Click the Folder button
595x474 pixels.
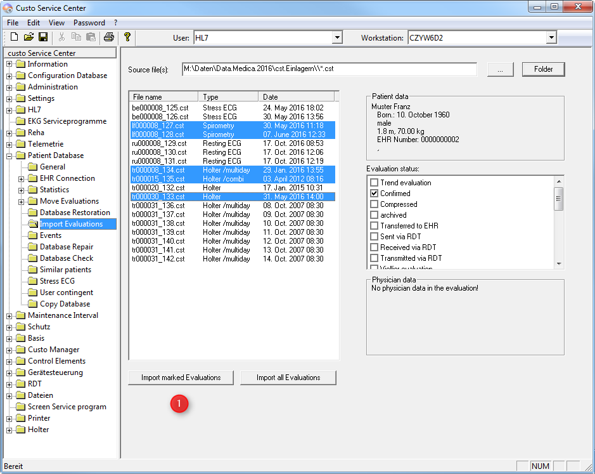[x=544, y=69]
